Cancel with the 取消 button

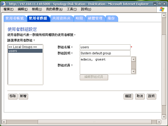click(140, 96)
